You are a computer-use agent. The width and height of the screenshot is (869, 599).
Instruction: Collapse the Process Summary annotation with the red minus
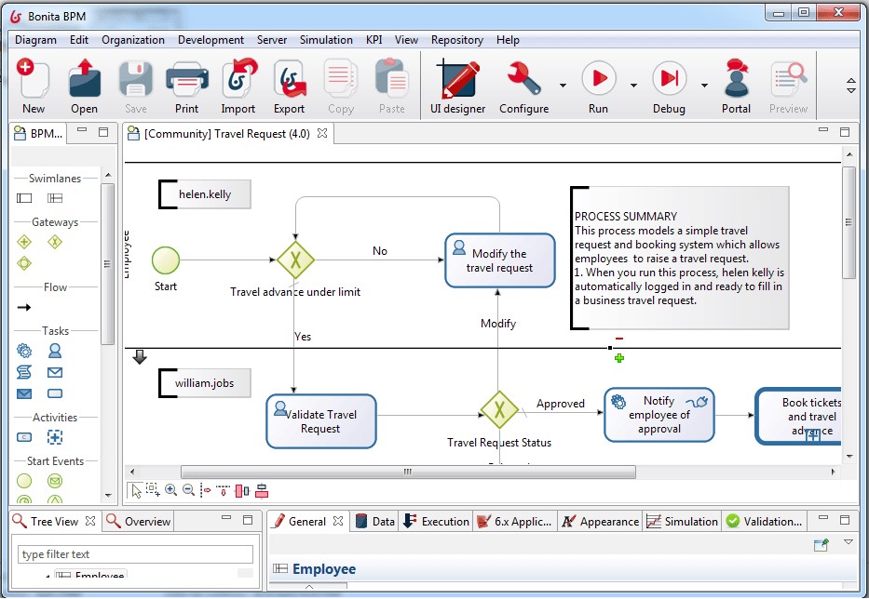tap(618, 339)
